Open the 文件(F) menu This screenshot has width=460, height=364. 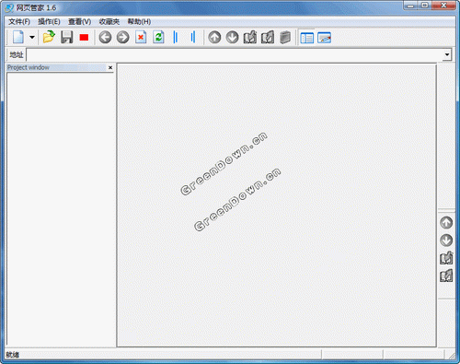pyautogui.click(x=19, y=22)
